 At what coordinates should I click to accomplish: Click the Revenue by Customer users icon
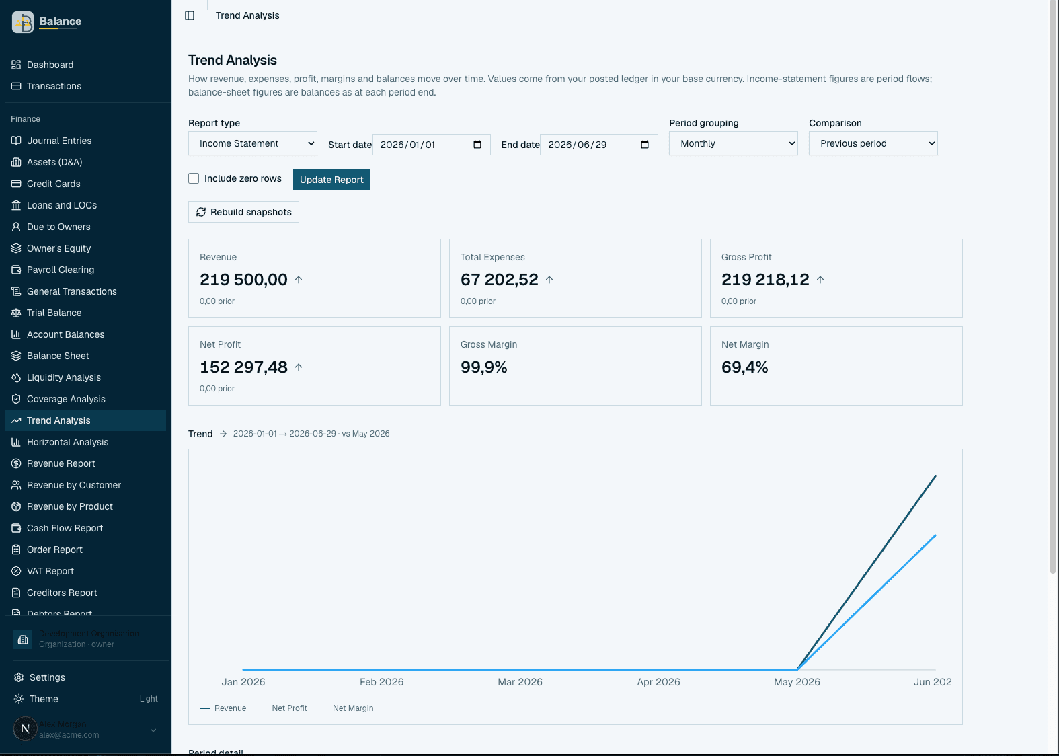point(16,485)
